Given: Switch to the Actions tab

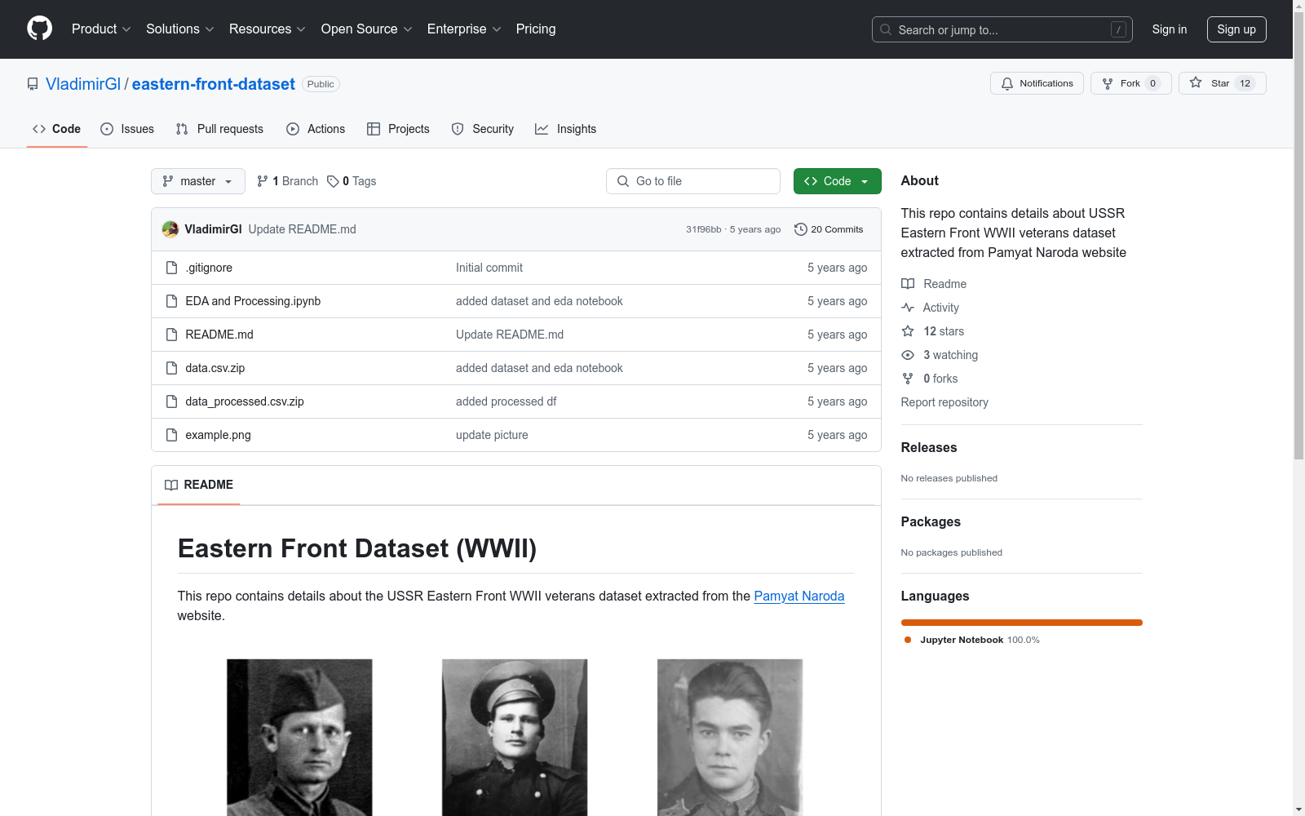Looking at the screenshot, I should [x=316, y=129].
